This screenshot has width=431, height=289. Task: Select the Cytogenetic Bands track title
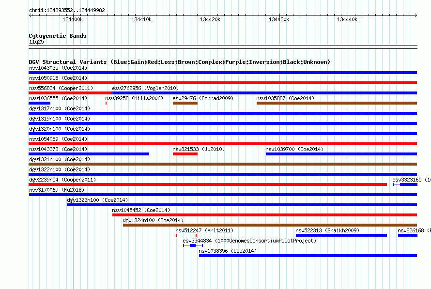tap(58, 36)
